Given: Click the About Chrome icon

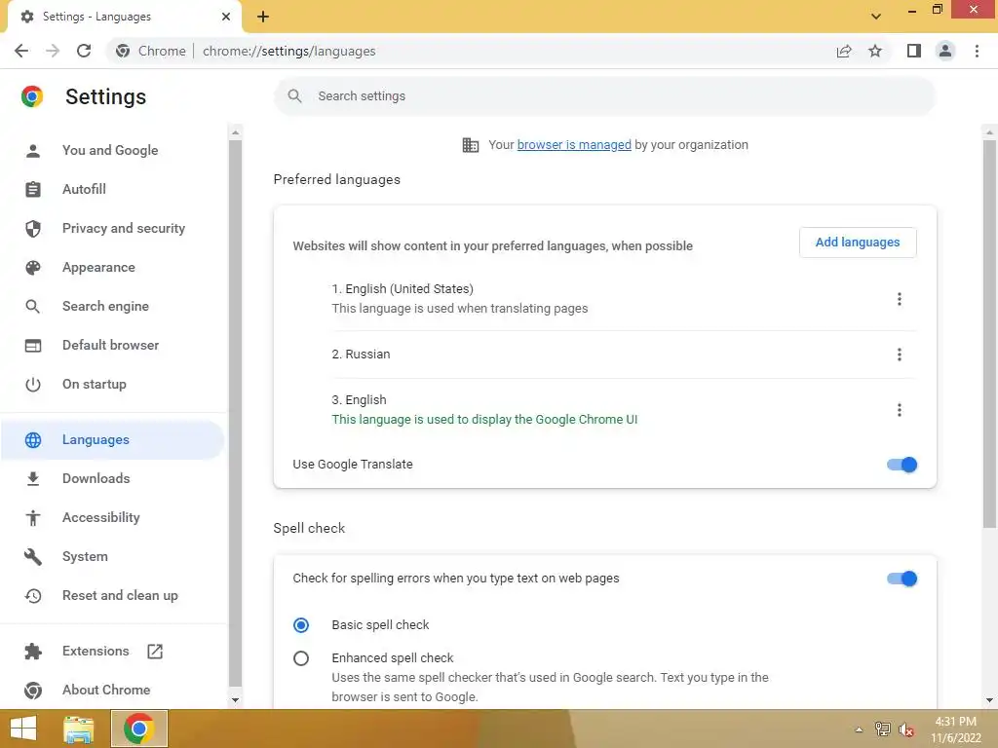Looking at the screenshot, I should click(x=33, y=690).
